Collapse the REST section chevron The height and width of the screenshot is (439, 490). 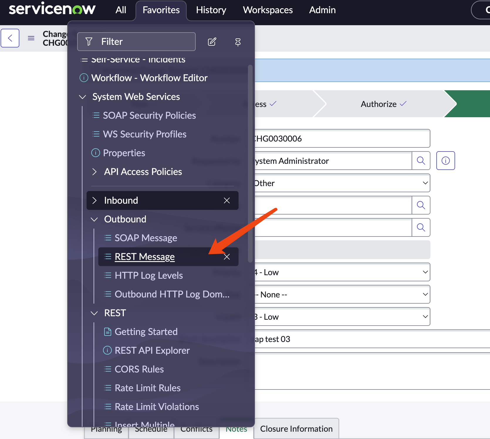[94, 313]
